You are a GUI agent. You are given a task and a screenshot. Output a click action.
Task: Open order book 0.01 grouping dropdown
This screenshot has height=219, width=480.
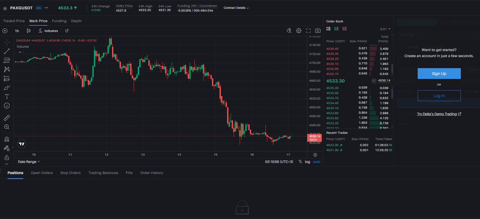click(385, 29)
